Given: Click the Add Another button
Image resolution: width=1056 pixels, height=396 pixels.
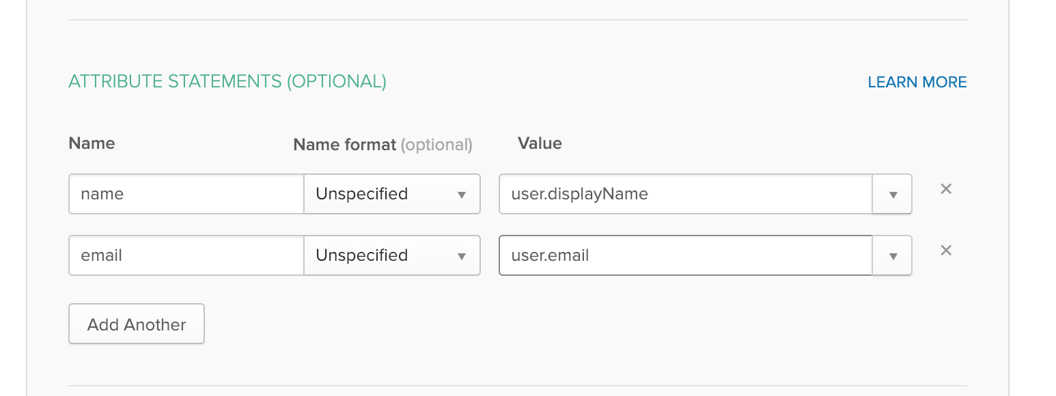Looking at the screenshot, I should [x=137, y=324].
